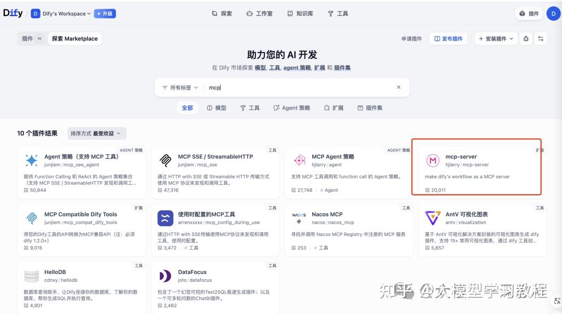
Task: Click the Dify logo
Action: [x=12, y=13]
